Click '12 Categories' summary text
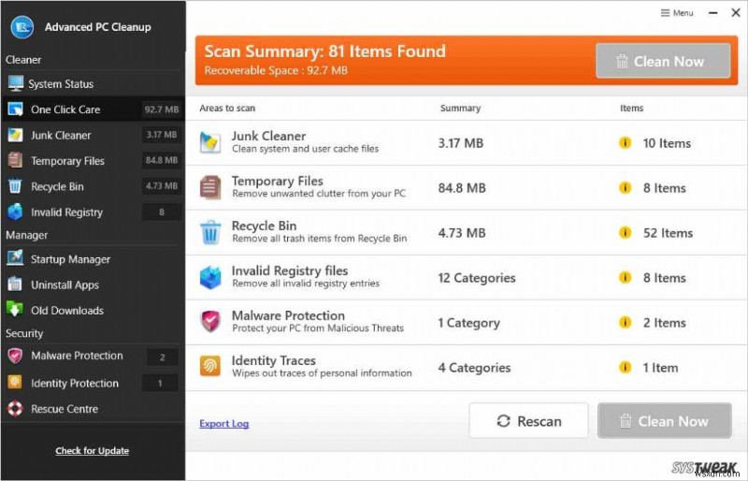Viewport: 748px width, 481px height. click(477, 278)
